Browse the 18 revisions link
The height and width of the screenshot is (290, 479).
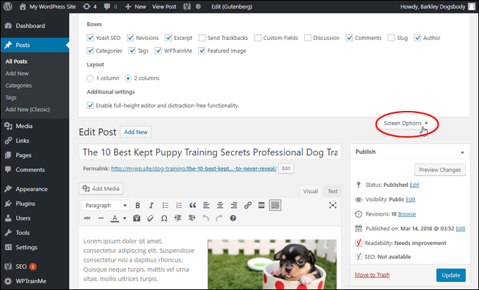pyautogui.click(x=407, y=214)
